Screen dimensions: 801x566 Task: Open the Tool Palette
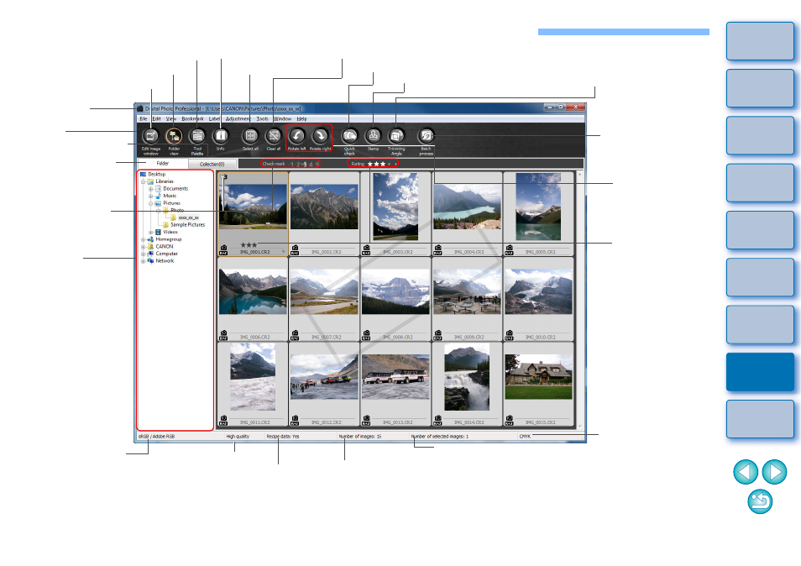[197, 136]
